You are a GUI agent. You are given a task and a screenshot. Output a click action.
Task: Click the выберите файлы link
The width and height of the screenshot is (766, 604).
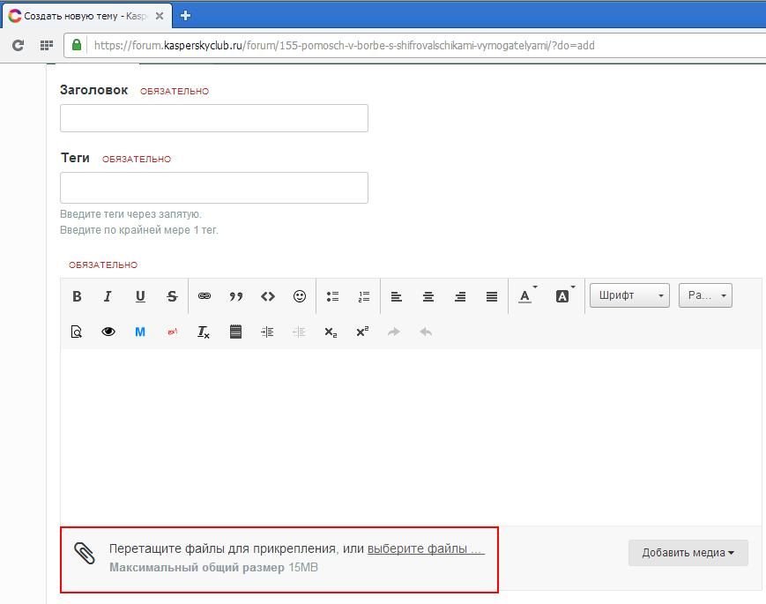(x=426, y=548)
